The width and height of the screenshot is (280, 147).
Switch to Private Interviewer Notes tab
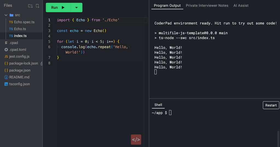207,5
